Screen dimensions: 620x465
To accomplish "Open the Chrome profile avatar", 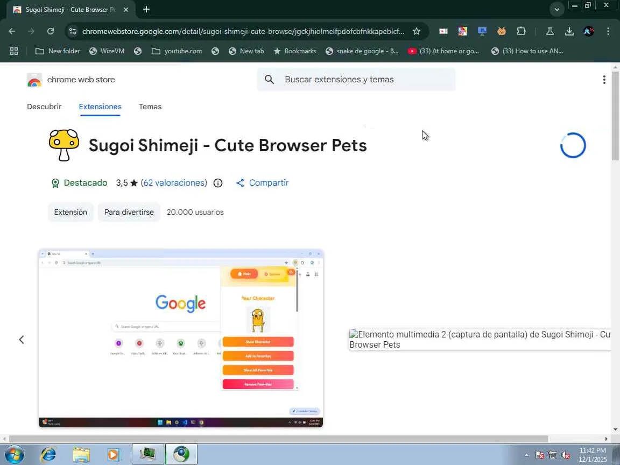I will 588,31.
